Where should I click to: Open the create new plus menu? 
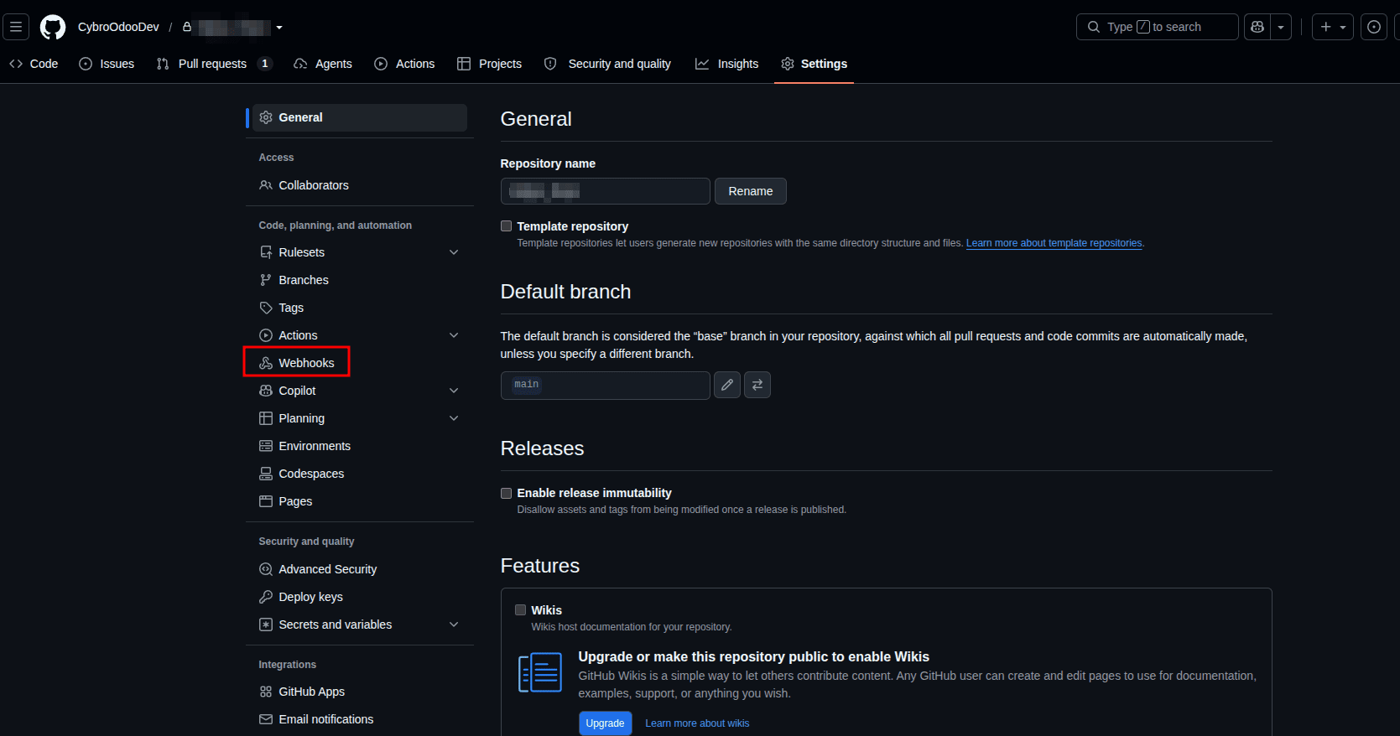1332,27
